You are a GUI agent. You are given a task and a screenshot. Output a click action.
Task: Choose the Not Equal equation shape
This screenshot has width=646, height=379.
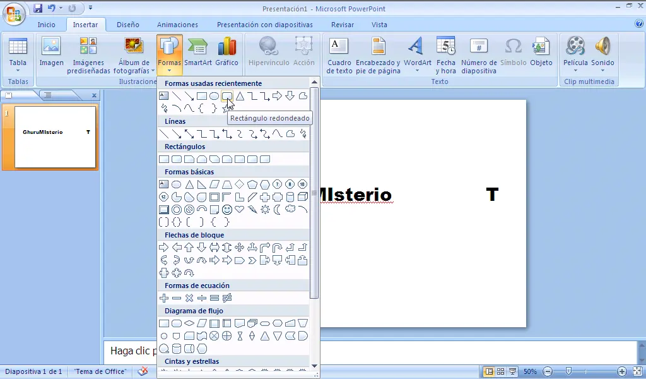pyautogui.click(x=227, y=298)
